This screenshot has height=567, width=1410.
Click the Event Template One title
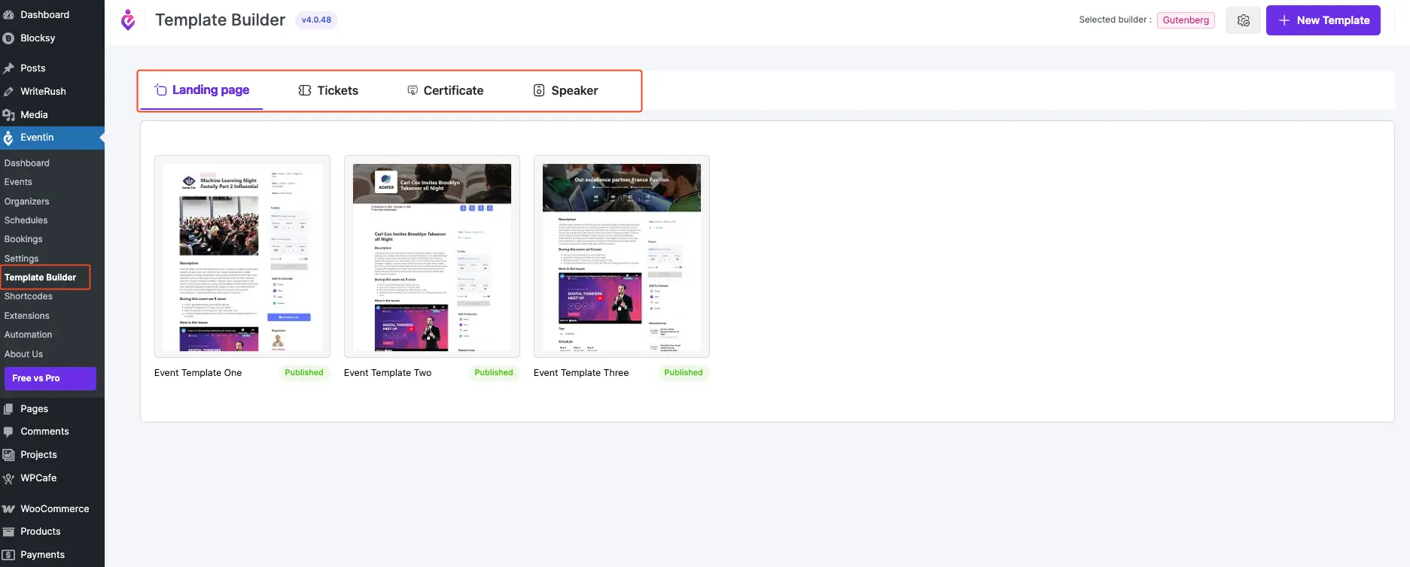point(198,373)
